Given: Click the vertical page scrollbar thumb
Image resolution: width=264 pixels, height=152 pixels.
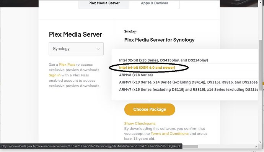Looking at the screenshot, I should pyautogui.click(x=260, y=65).
